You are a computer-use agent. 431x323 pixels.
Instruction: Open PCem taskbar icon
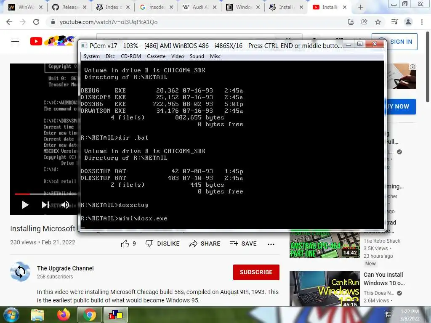pyautogui.click(x=116, y=315)
